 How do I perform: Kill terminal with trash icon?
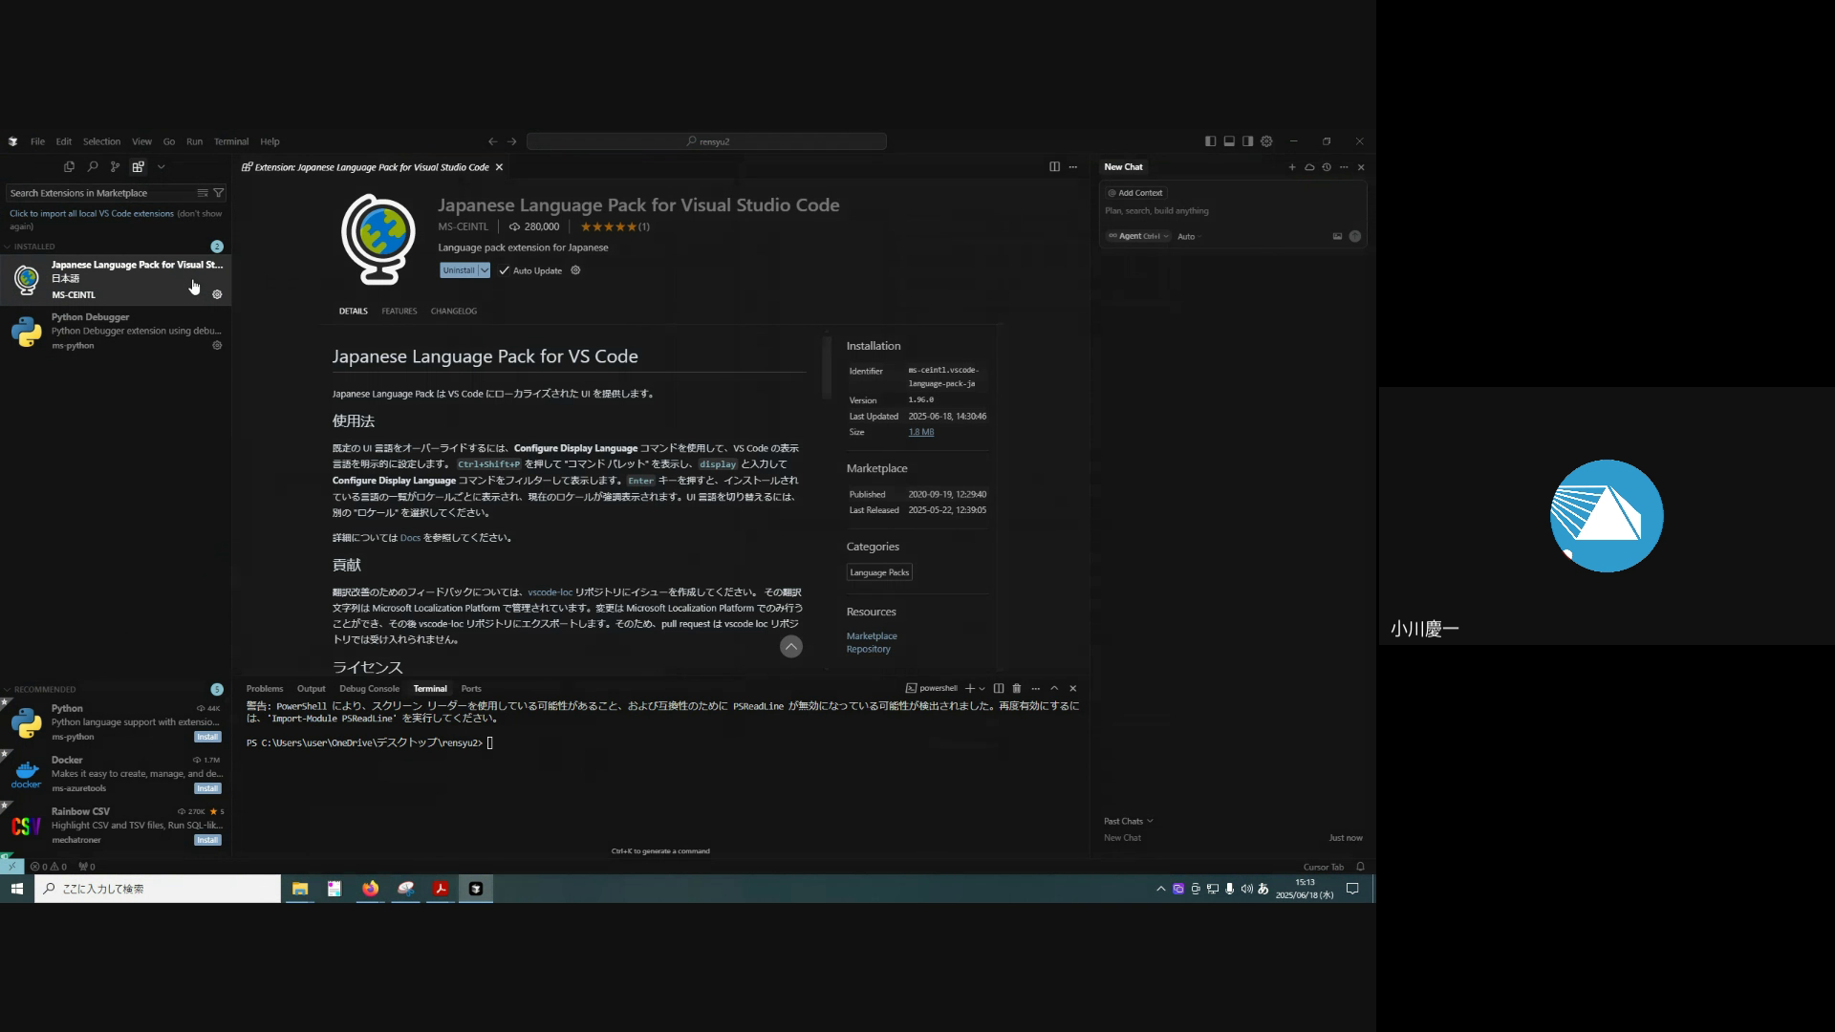tap(1017, 689)
